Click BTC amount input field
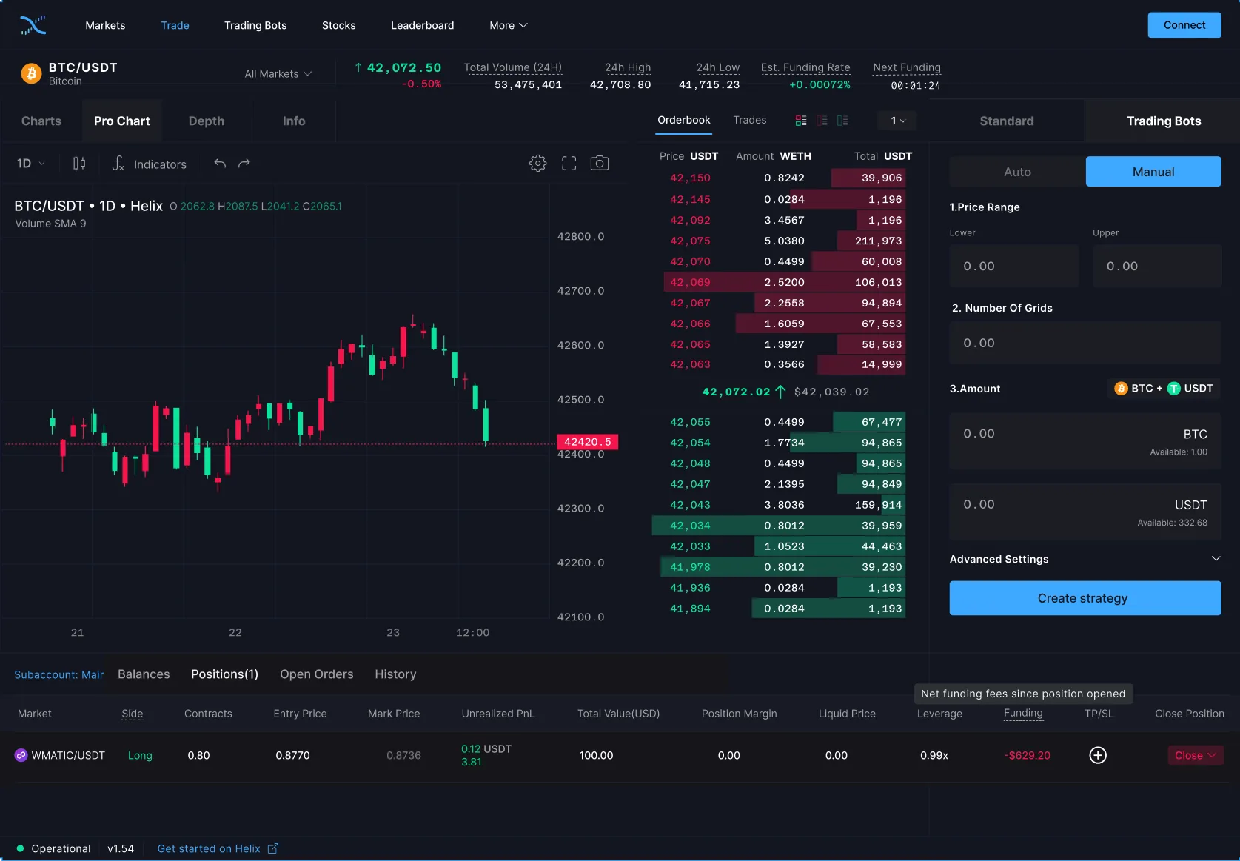Viewport: 1240px width, 861px height. click(1085, 441)
